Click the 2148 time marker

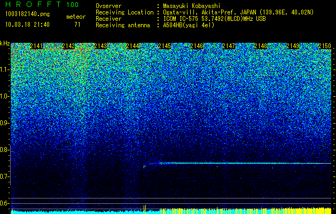[x=261, y=46]
